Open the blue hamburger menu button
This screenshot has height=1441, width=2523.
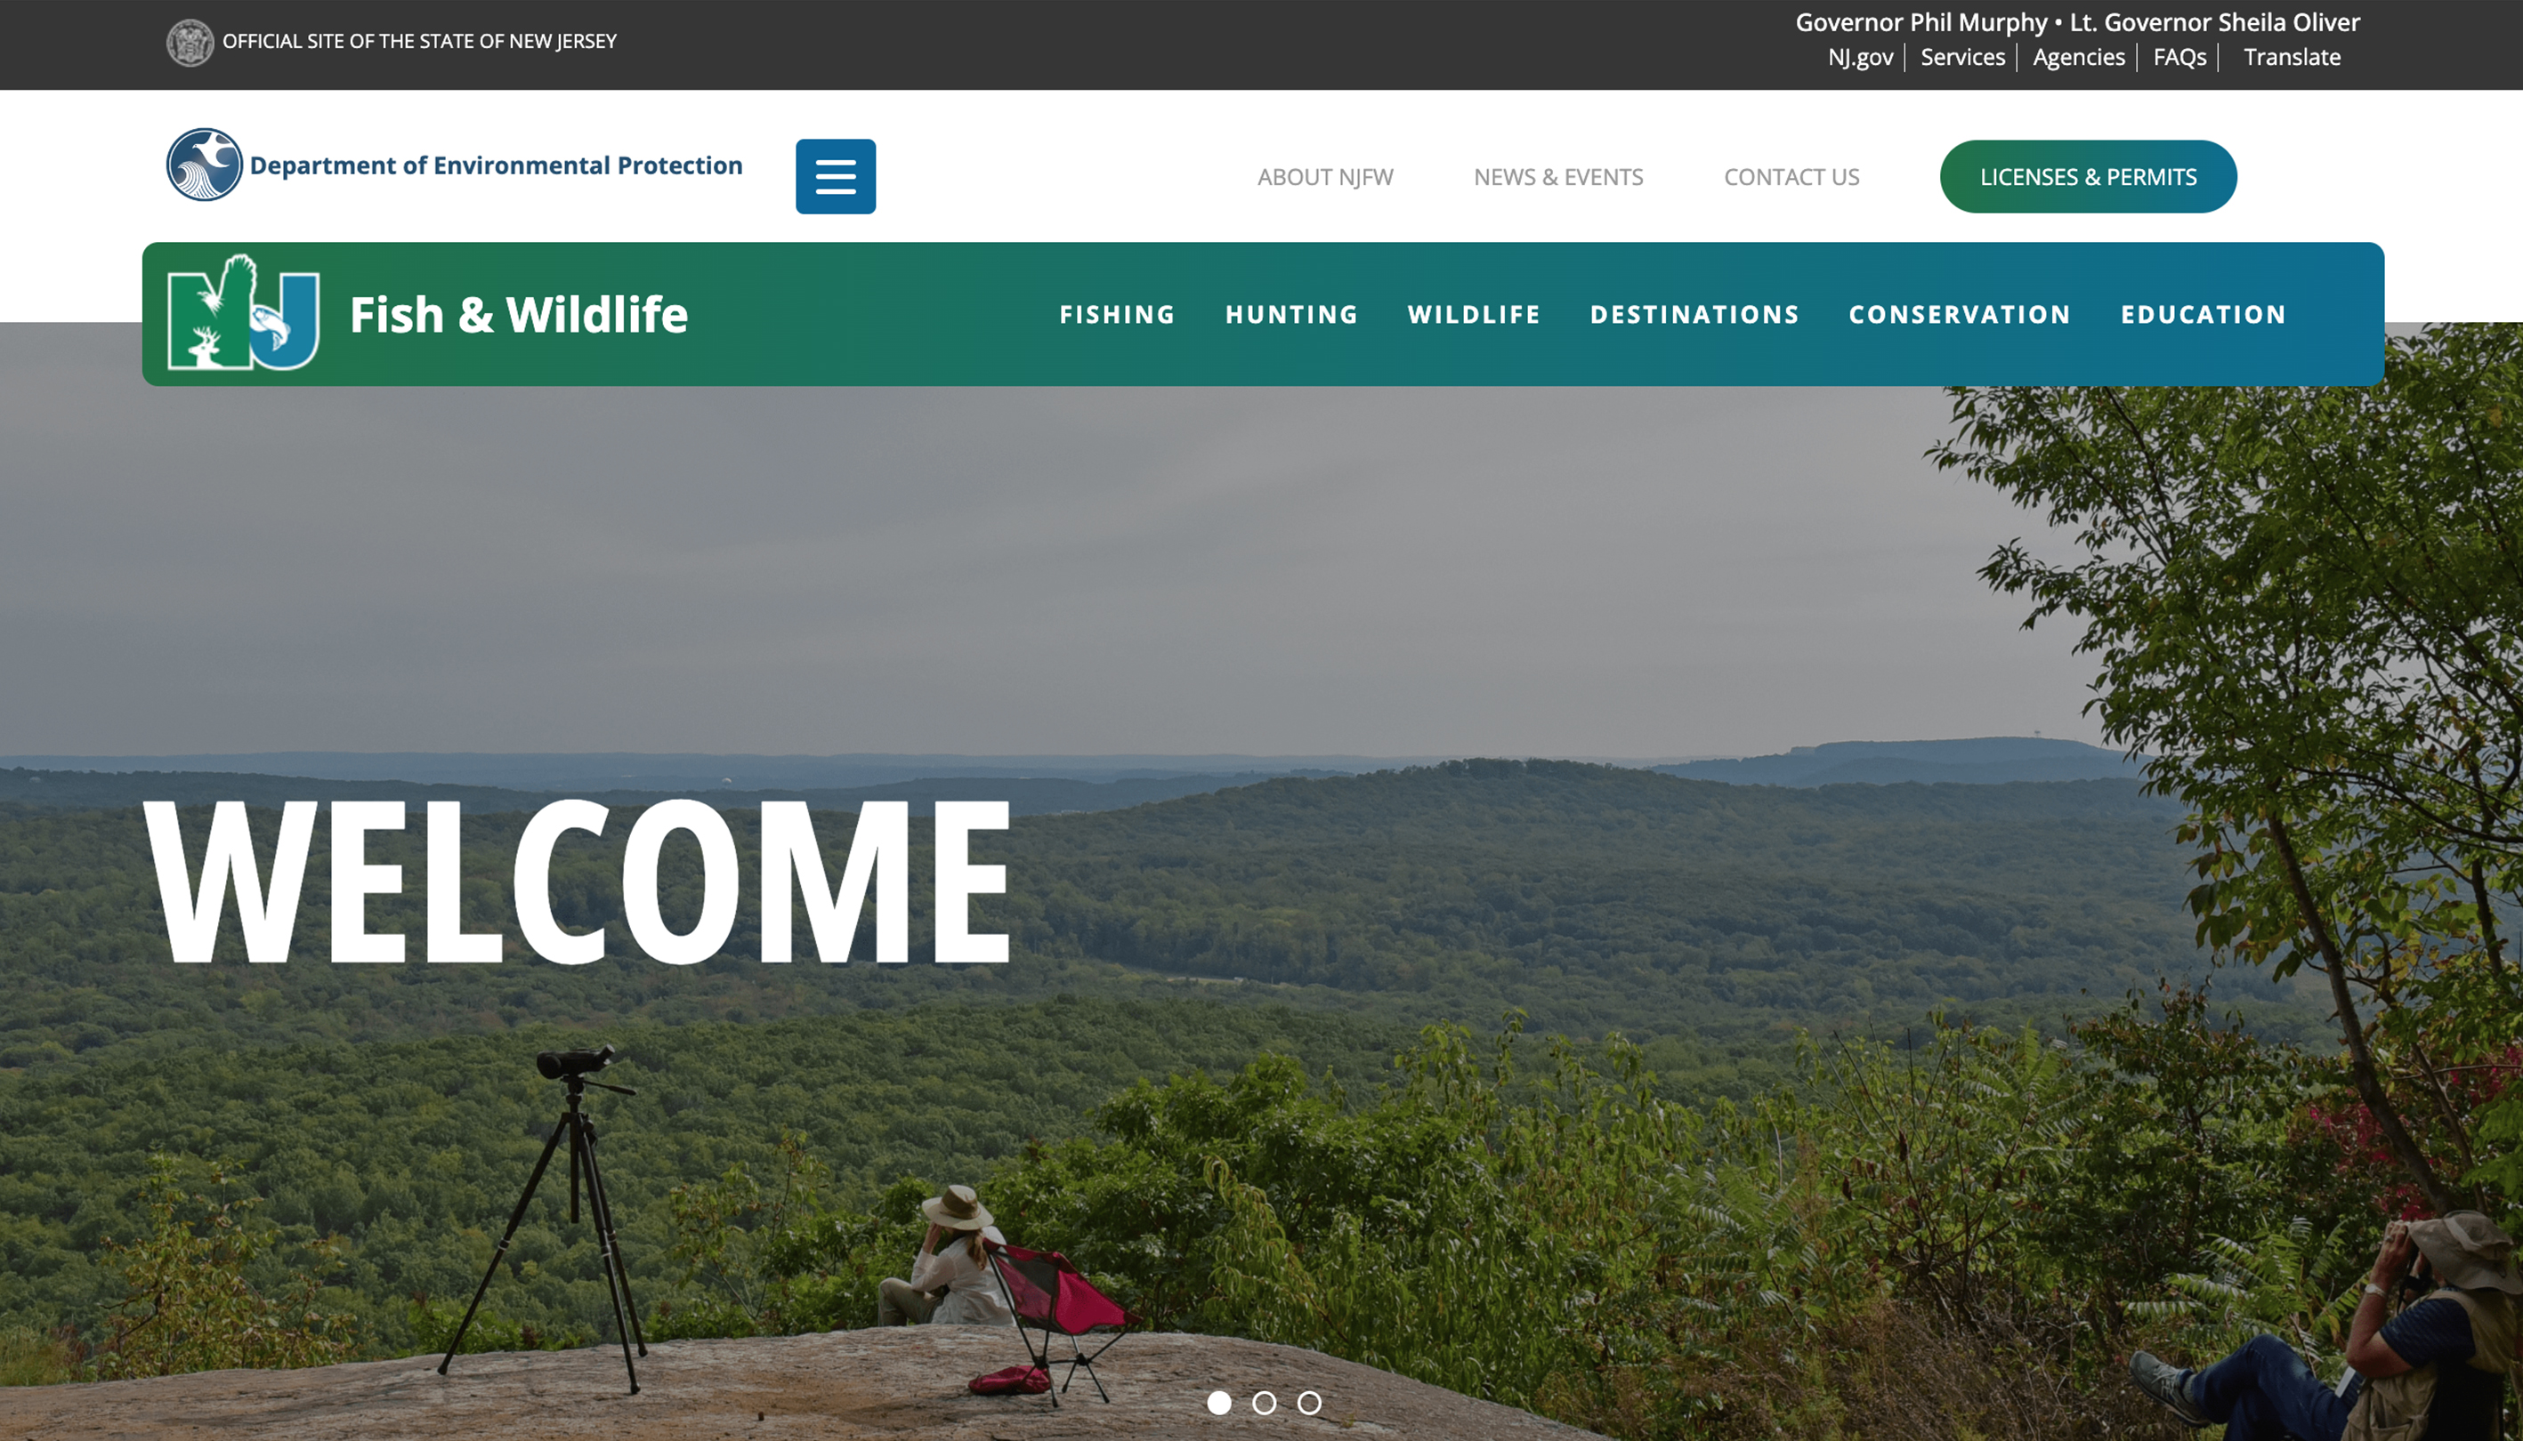coord(836,176)
